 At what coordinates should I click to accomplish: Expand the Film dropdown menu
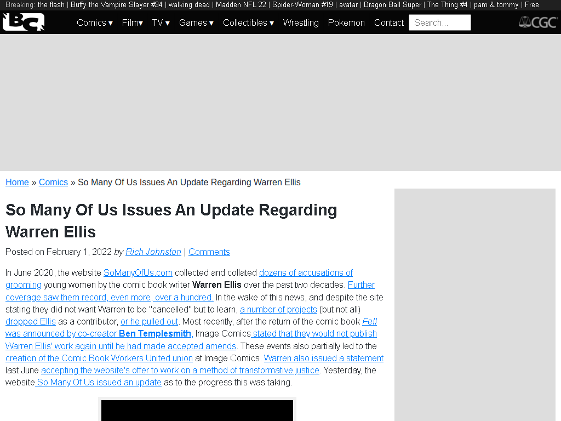pyautogui.click(x=133, y=22)
